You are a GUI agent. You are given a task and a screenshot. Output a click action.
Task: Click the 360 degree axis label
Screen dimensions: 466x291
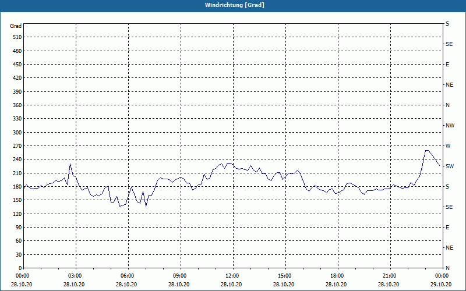[x=17, y=105]
